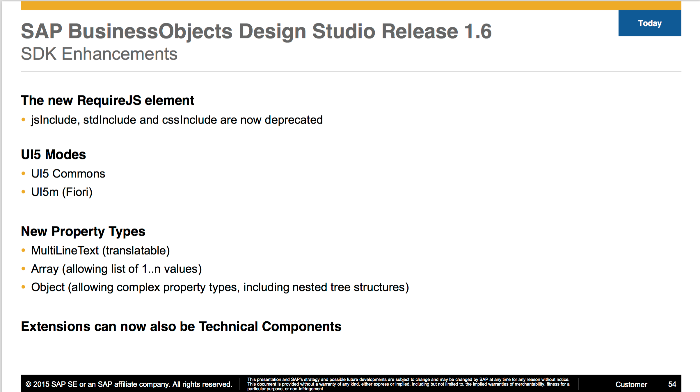Click the orange bullet dot before UI5 Commons
The width and height of the screenshot is (700, 392).
pos(24,174)
